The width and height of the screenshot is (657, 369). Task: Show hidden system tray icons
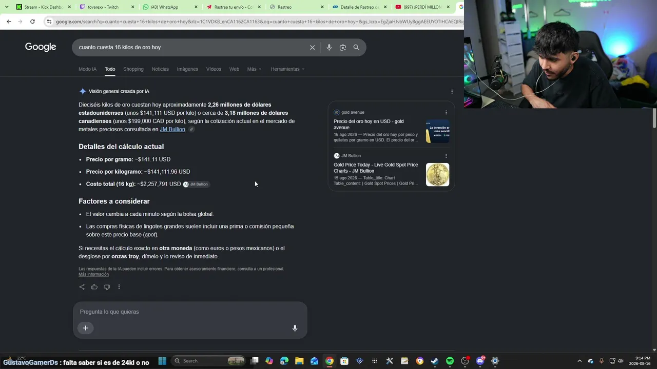(579, 361)
